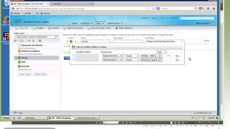Click the green plus add-policy-set icon
The height and width of the screenshot is (129, 230).
(x=15, y=41)
